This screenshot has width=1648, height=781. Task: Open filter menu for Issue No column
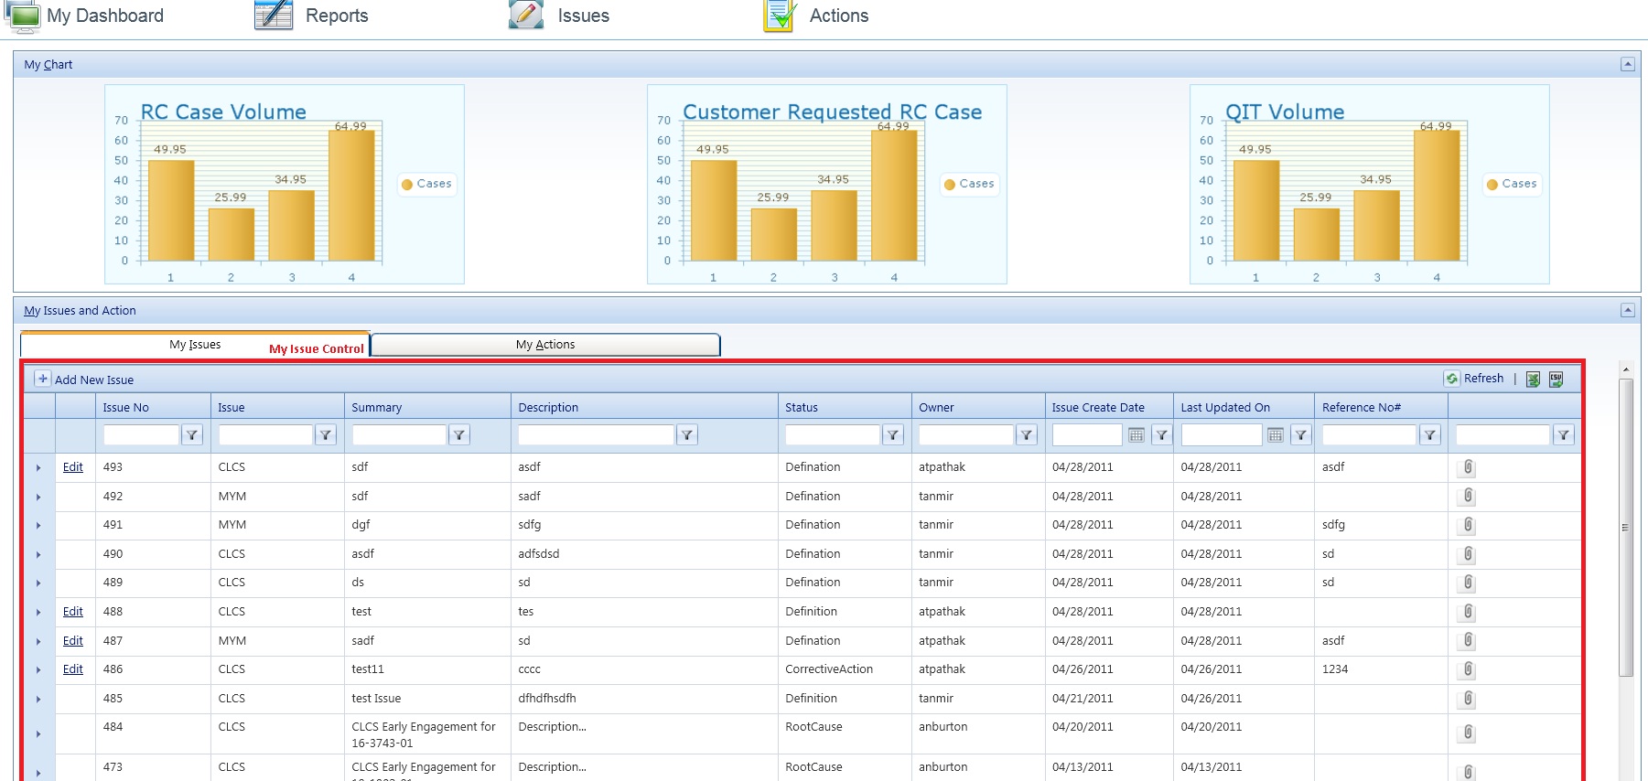pyautogui.click(x=192, y=435)
